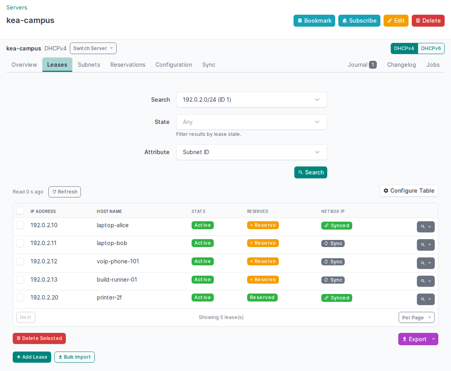Open the Switch Server dropdown
451x371 pixels.
click(x=93, y=48)
